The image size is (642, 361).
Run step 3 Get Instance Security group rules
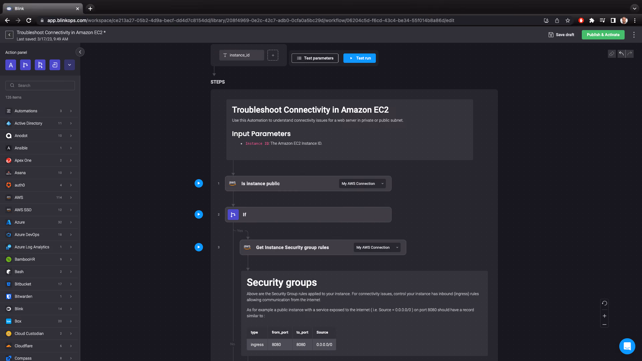click(199, 247)
